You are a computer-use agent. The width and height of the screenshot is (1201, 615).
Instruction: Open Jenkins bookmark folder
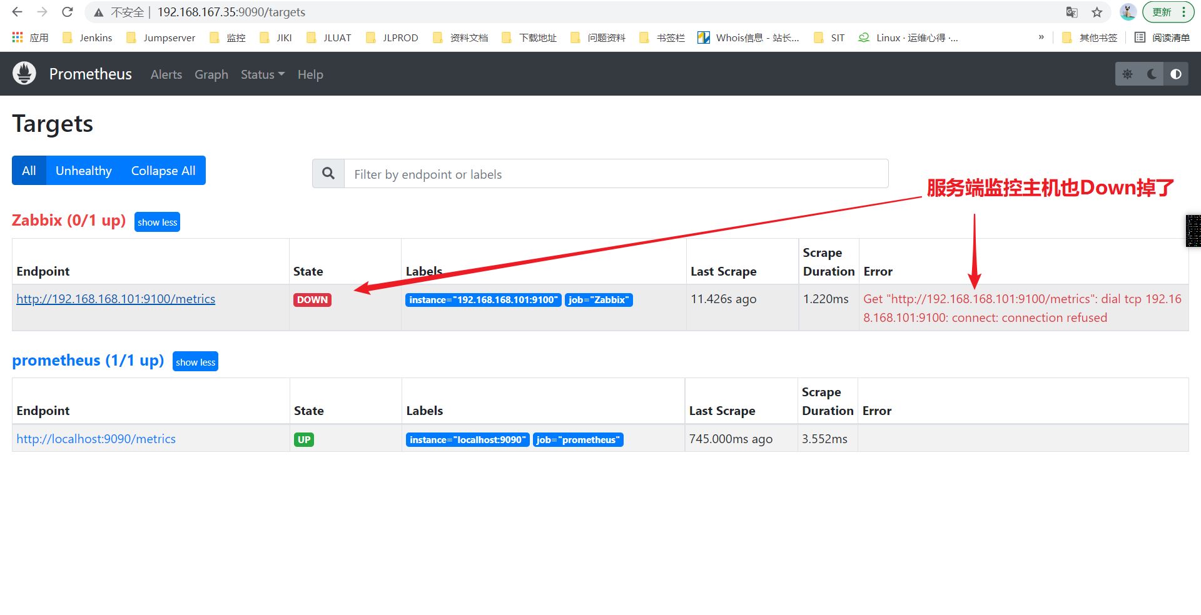coord(88,37)
